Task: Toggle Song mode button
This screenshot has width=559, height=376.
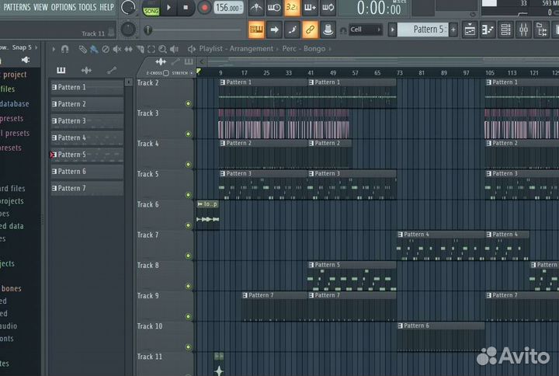Action: click(151, 9)
